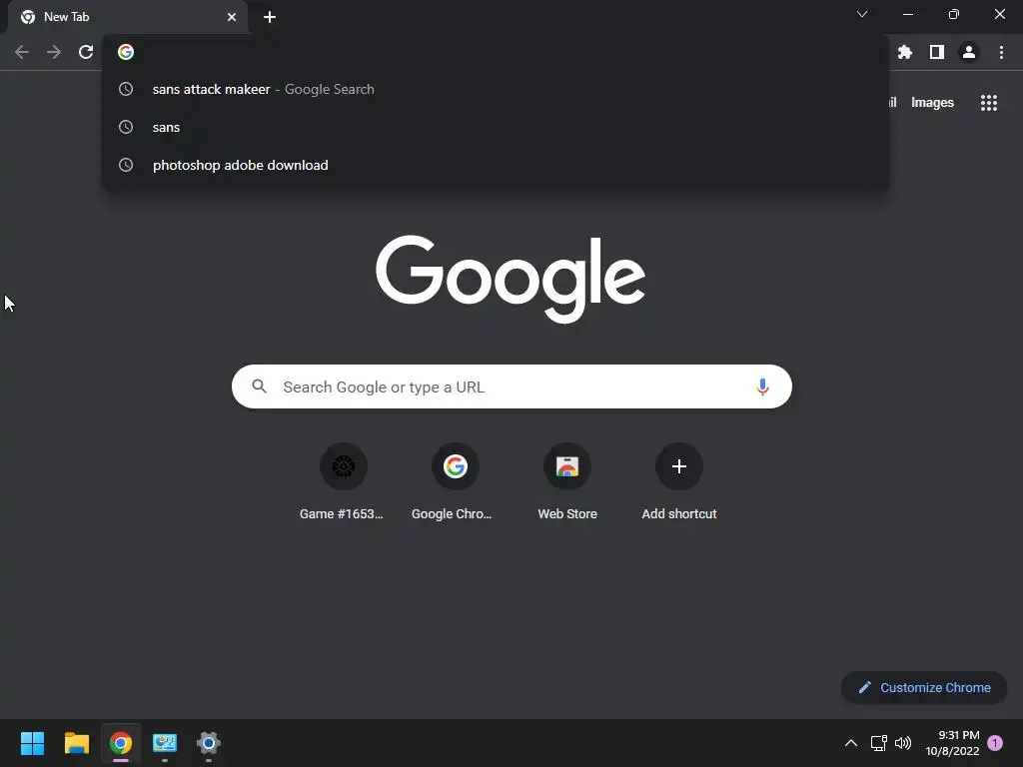Image resolution: width=1023 pixels, height=767 pixels.
Task: Open the Windows Start menu
Action: click(x=32, y=743)
